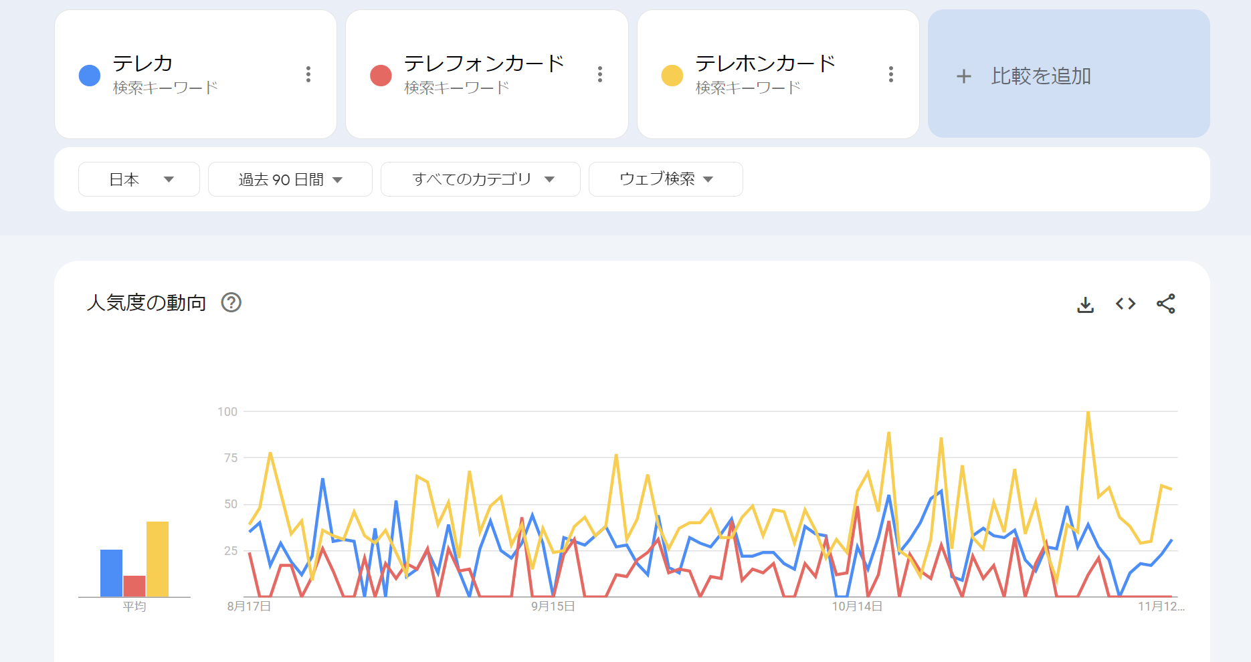Open the 日本 region dropdown
This screenshot has width=1251, height=662.
(x=139, y=179)
